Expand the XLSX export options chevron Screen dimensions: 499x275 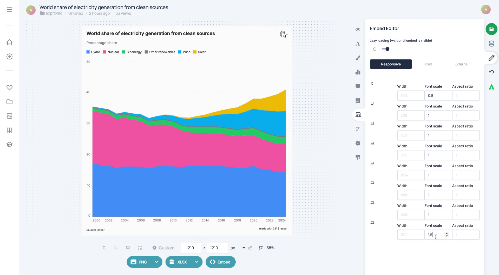coord(197,262)
